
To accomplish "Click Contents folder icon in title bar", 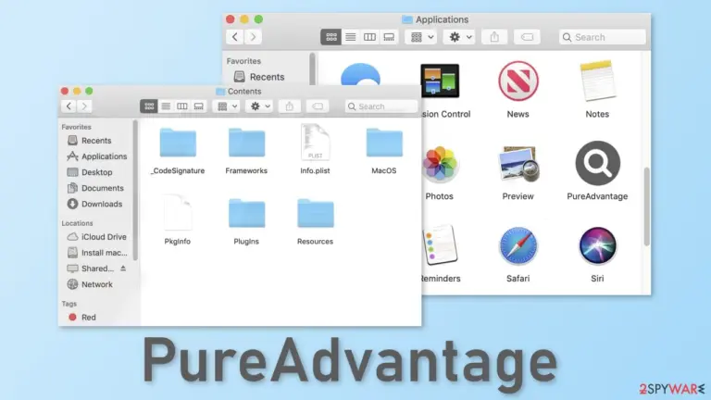I will (x=220, y=91).
